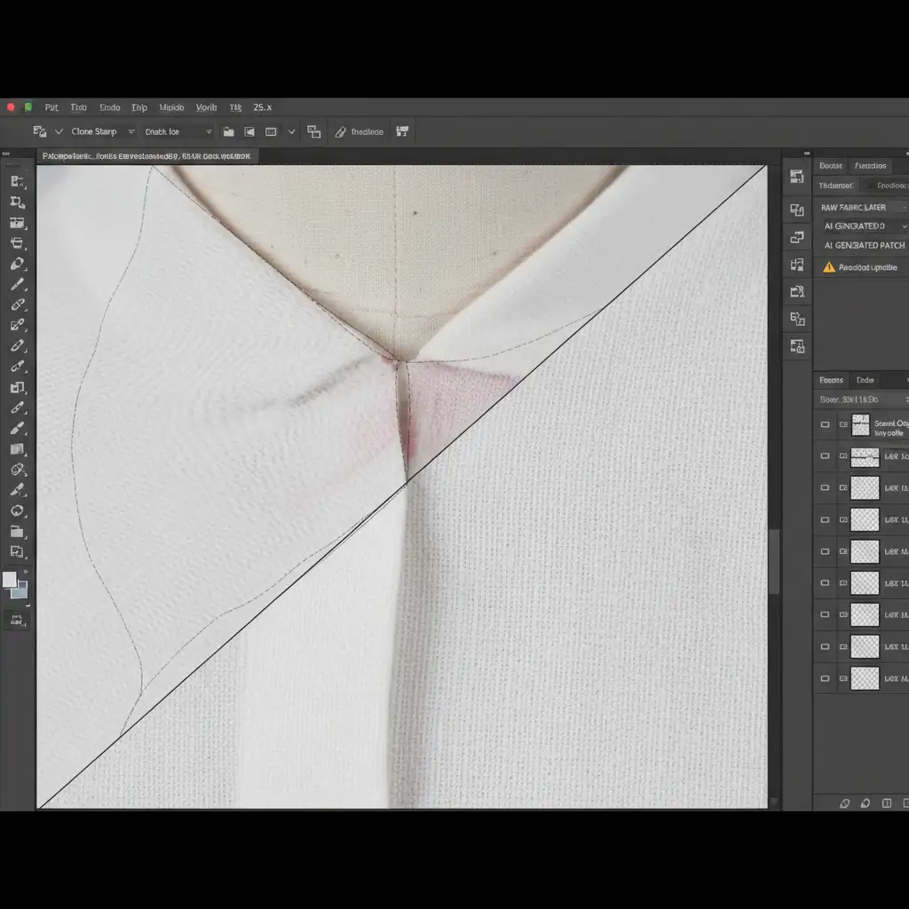Select the top tool in the left toolbar
Image resolution: width=909 pixels, height=909 pixels.
pos(17,180)
